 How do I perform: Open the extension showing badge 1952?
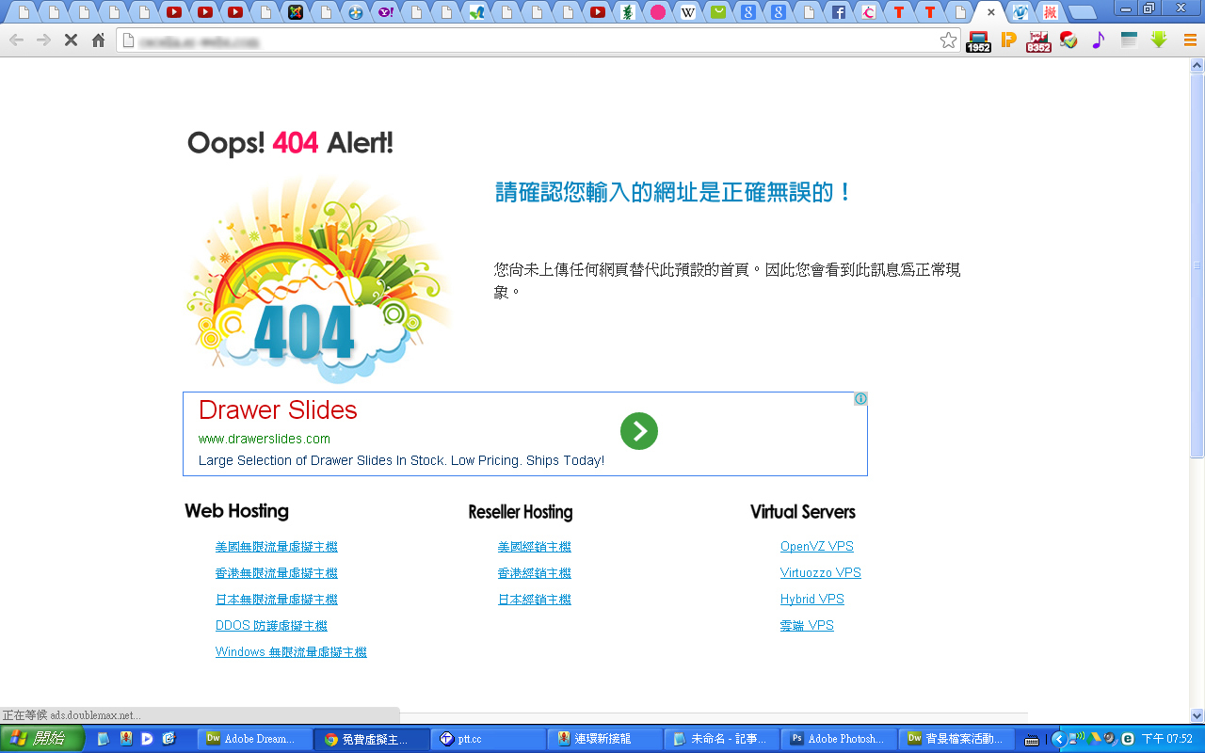(x=978, y=40)
